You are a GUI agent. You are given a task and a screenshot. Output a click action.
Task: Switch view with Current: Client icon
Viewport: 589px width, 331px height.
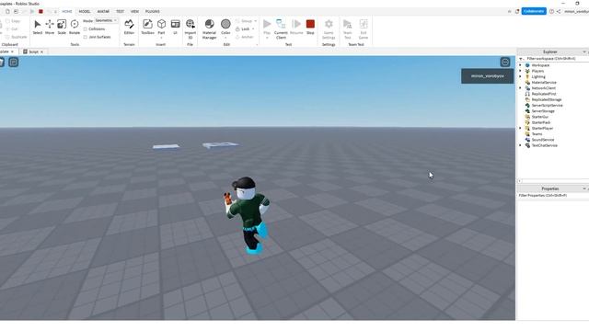[281, 25]
